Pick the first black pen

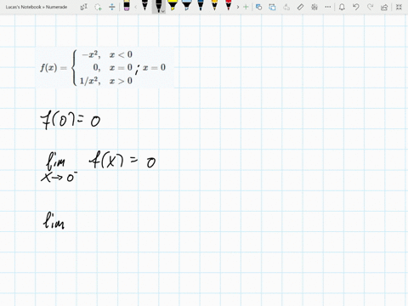pos(144,5)
